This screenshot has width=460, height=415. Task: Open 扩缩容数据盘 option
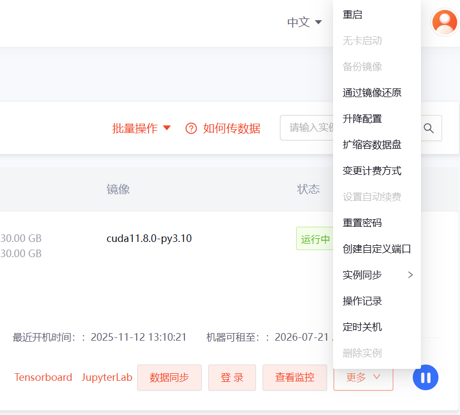click(x=372, y=145)
